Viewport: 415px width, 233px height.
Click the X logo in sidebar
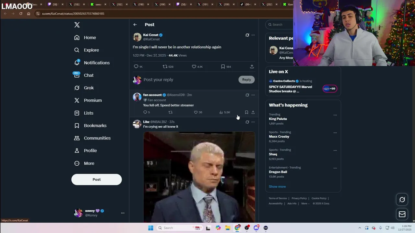(x=77, y=25)
